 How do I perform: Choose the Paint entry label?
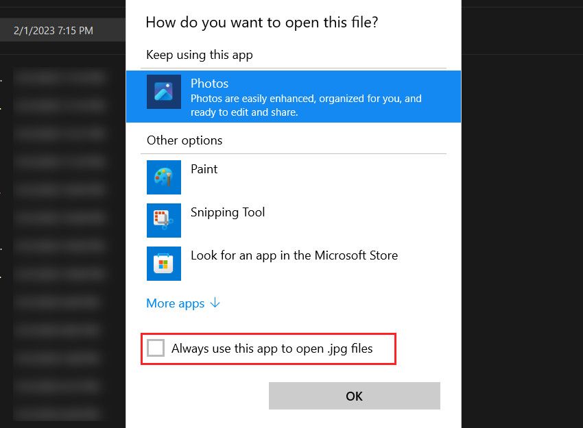(204, 169)
